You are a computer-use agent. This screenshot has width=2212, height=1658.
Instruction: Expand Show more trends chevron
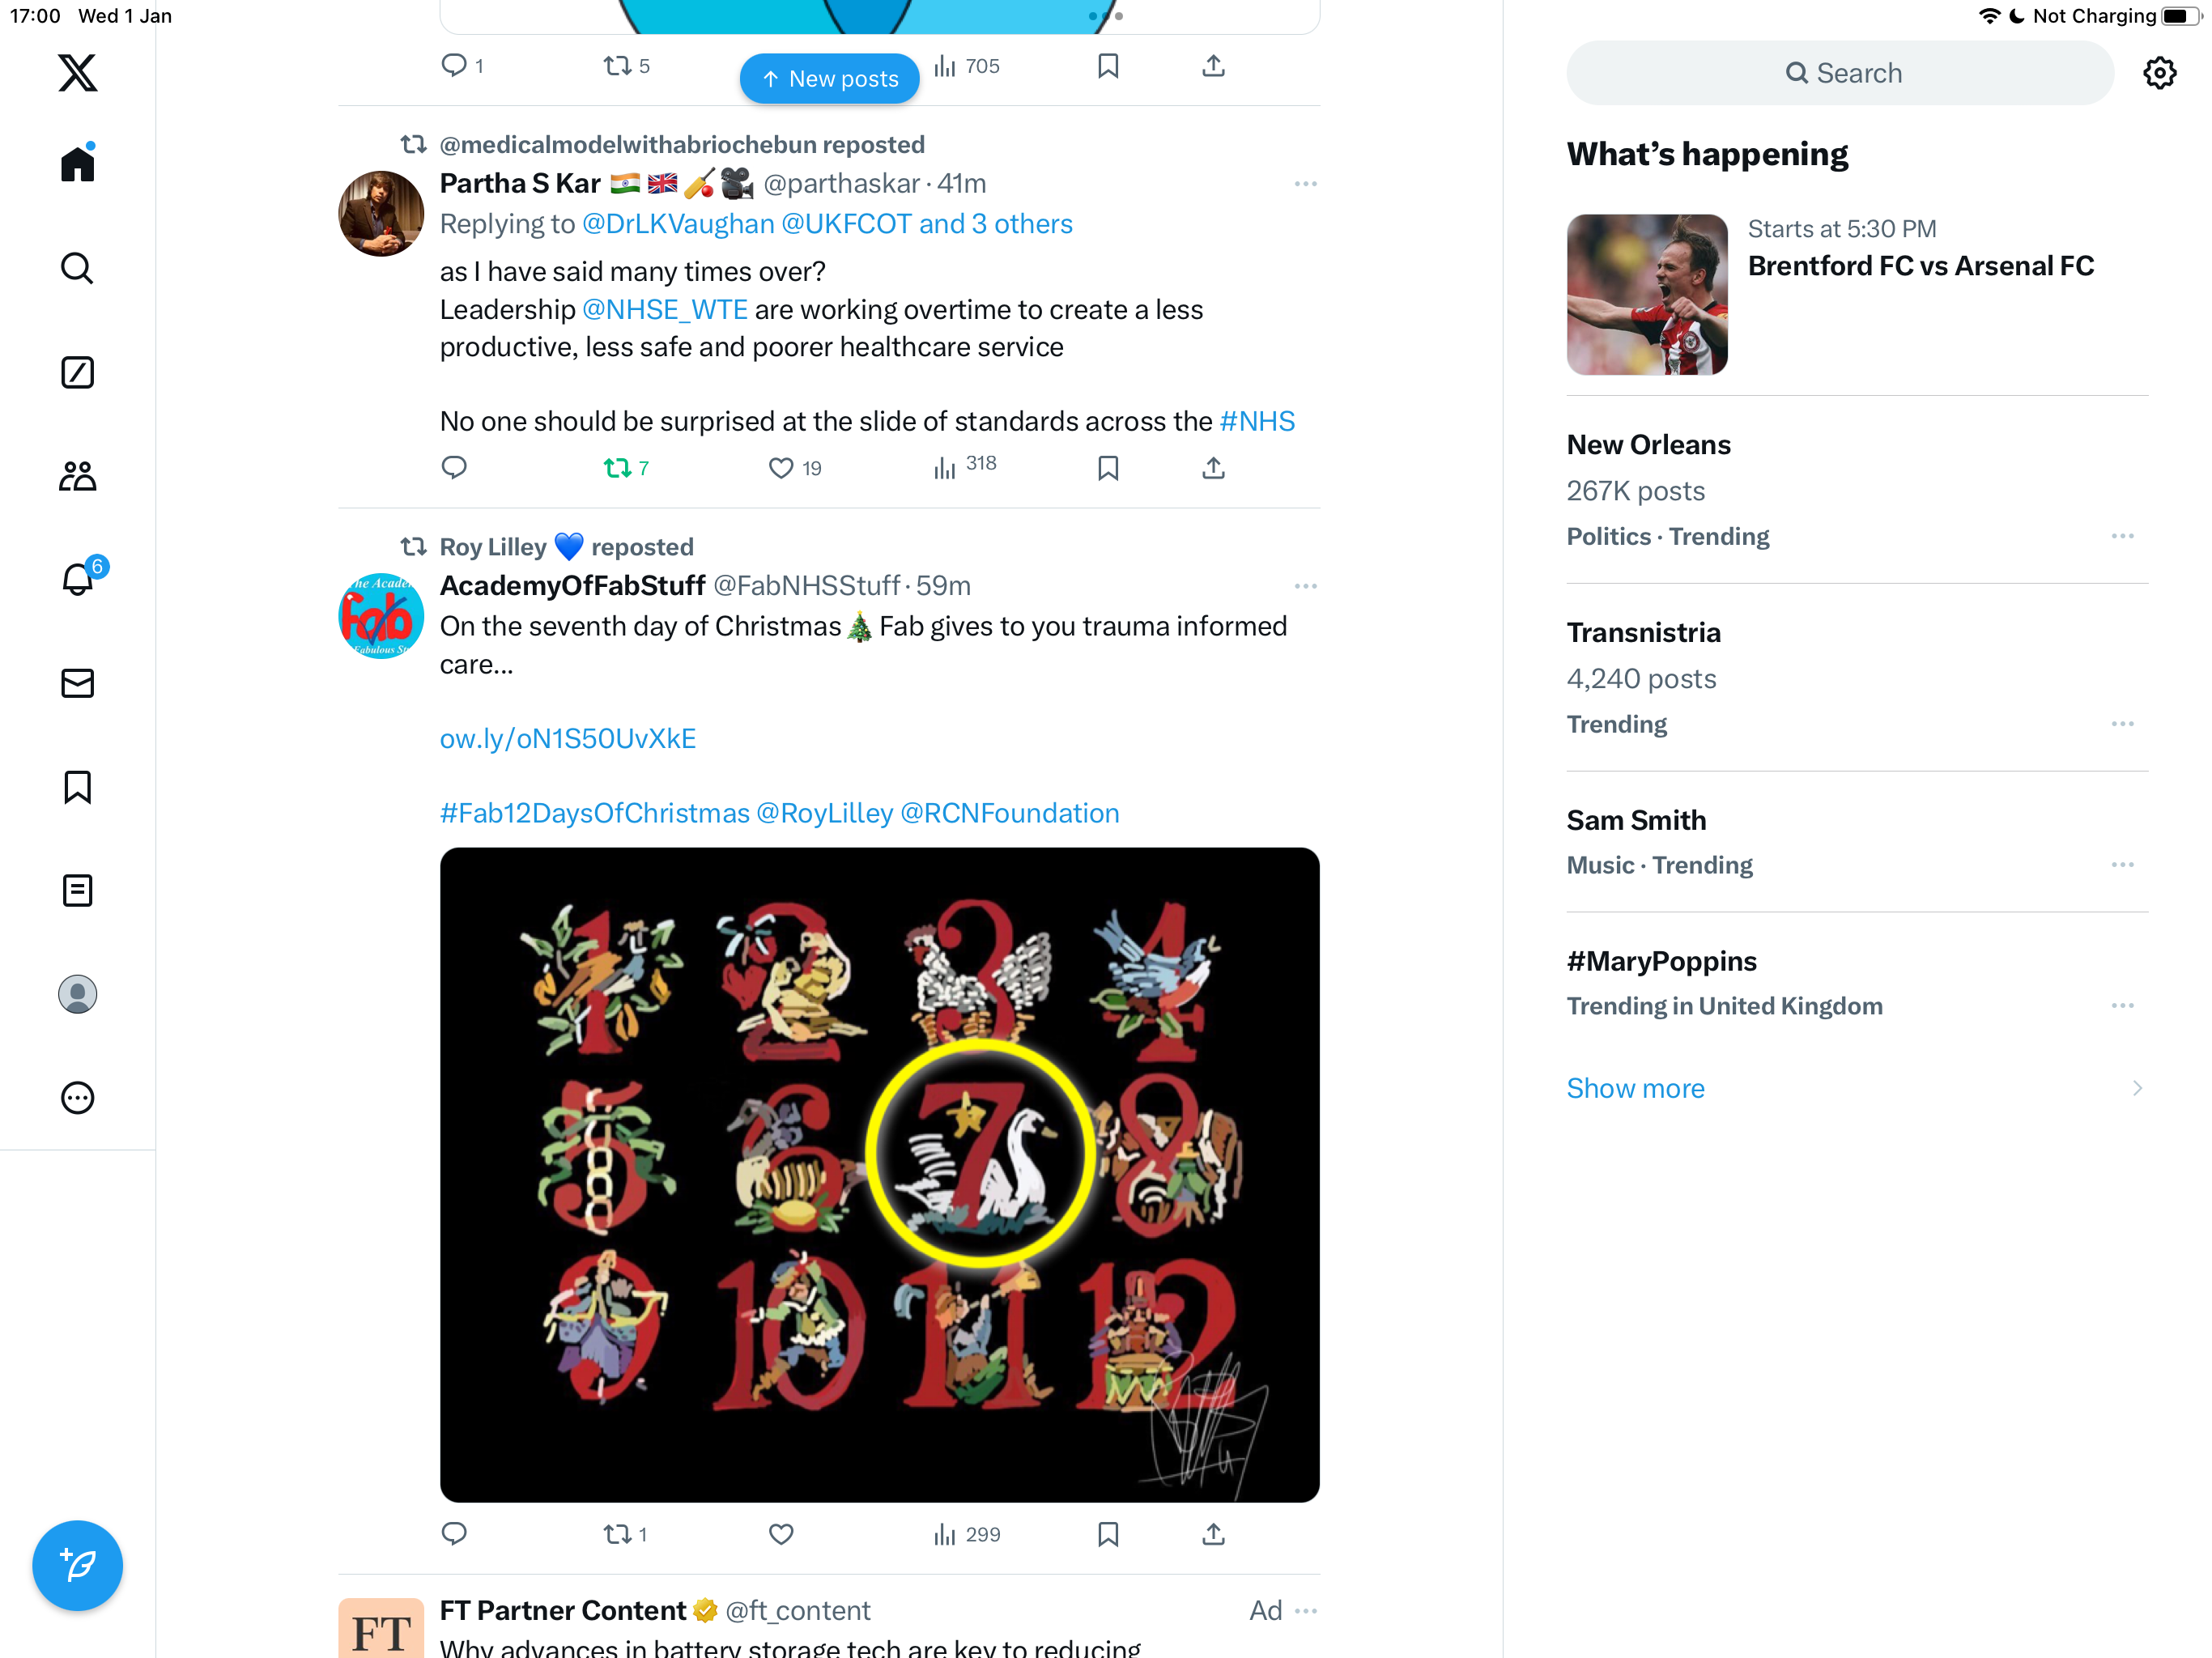pos(2137,1088)
